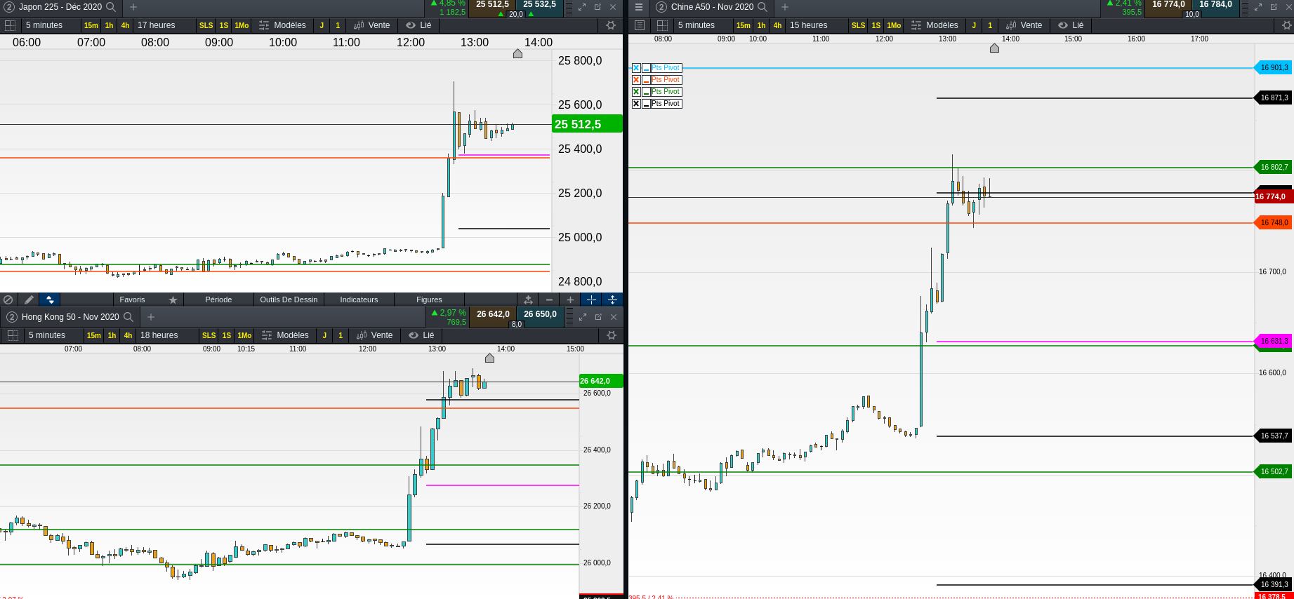Image resolution: width=1294 pixels, height=599 pixels.
Task: Open the hamburger menu beside Chine A50
Action: pyautogui.click(x=638, y=7)
